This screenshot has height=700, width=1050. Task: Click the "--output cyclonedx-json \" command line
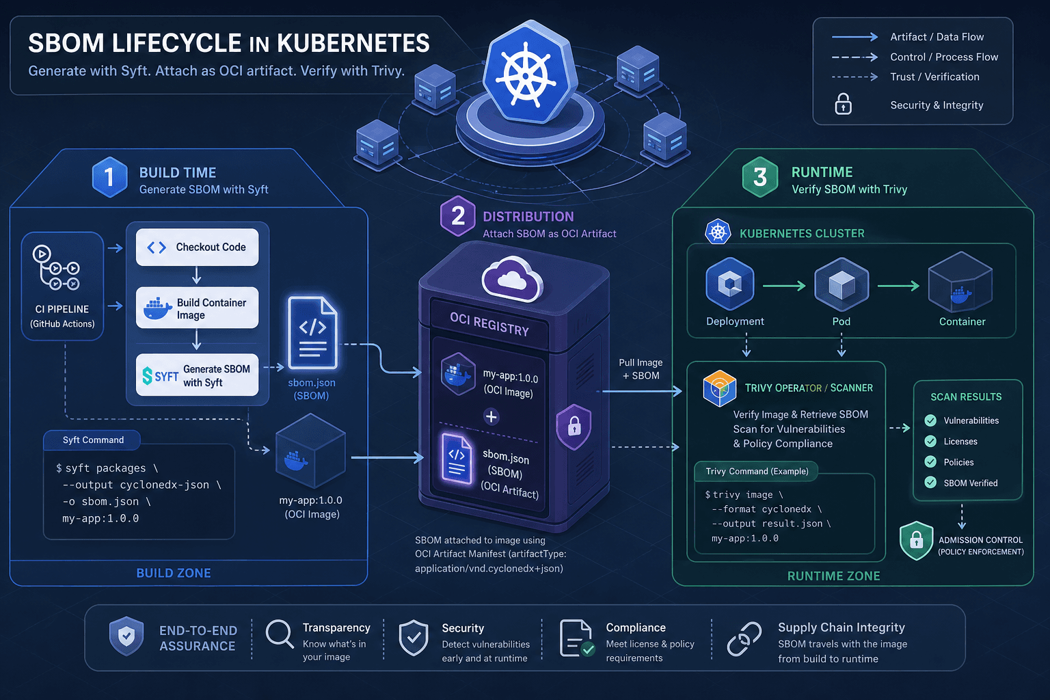pos(142,485)
